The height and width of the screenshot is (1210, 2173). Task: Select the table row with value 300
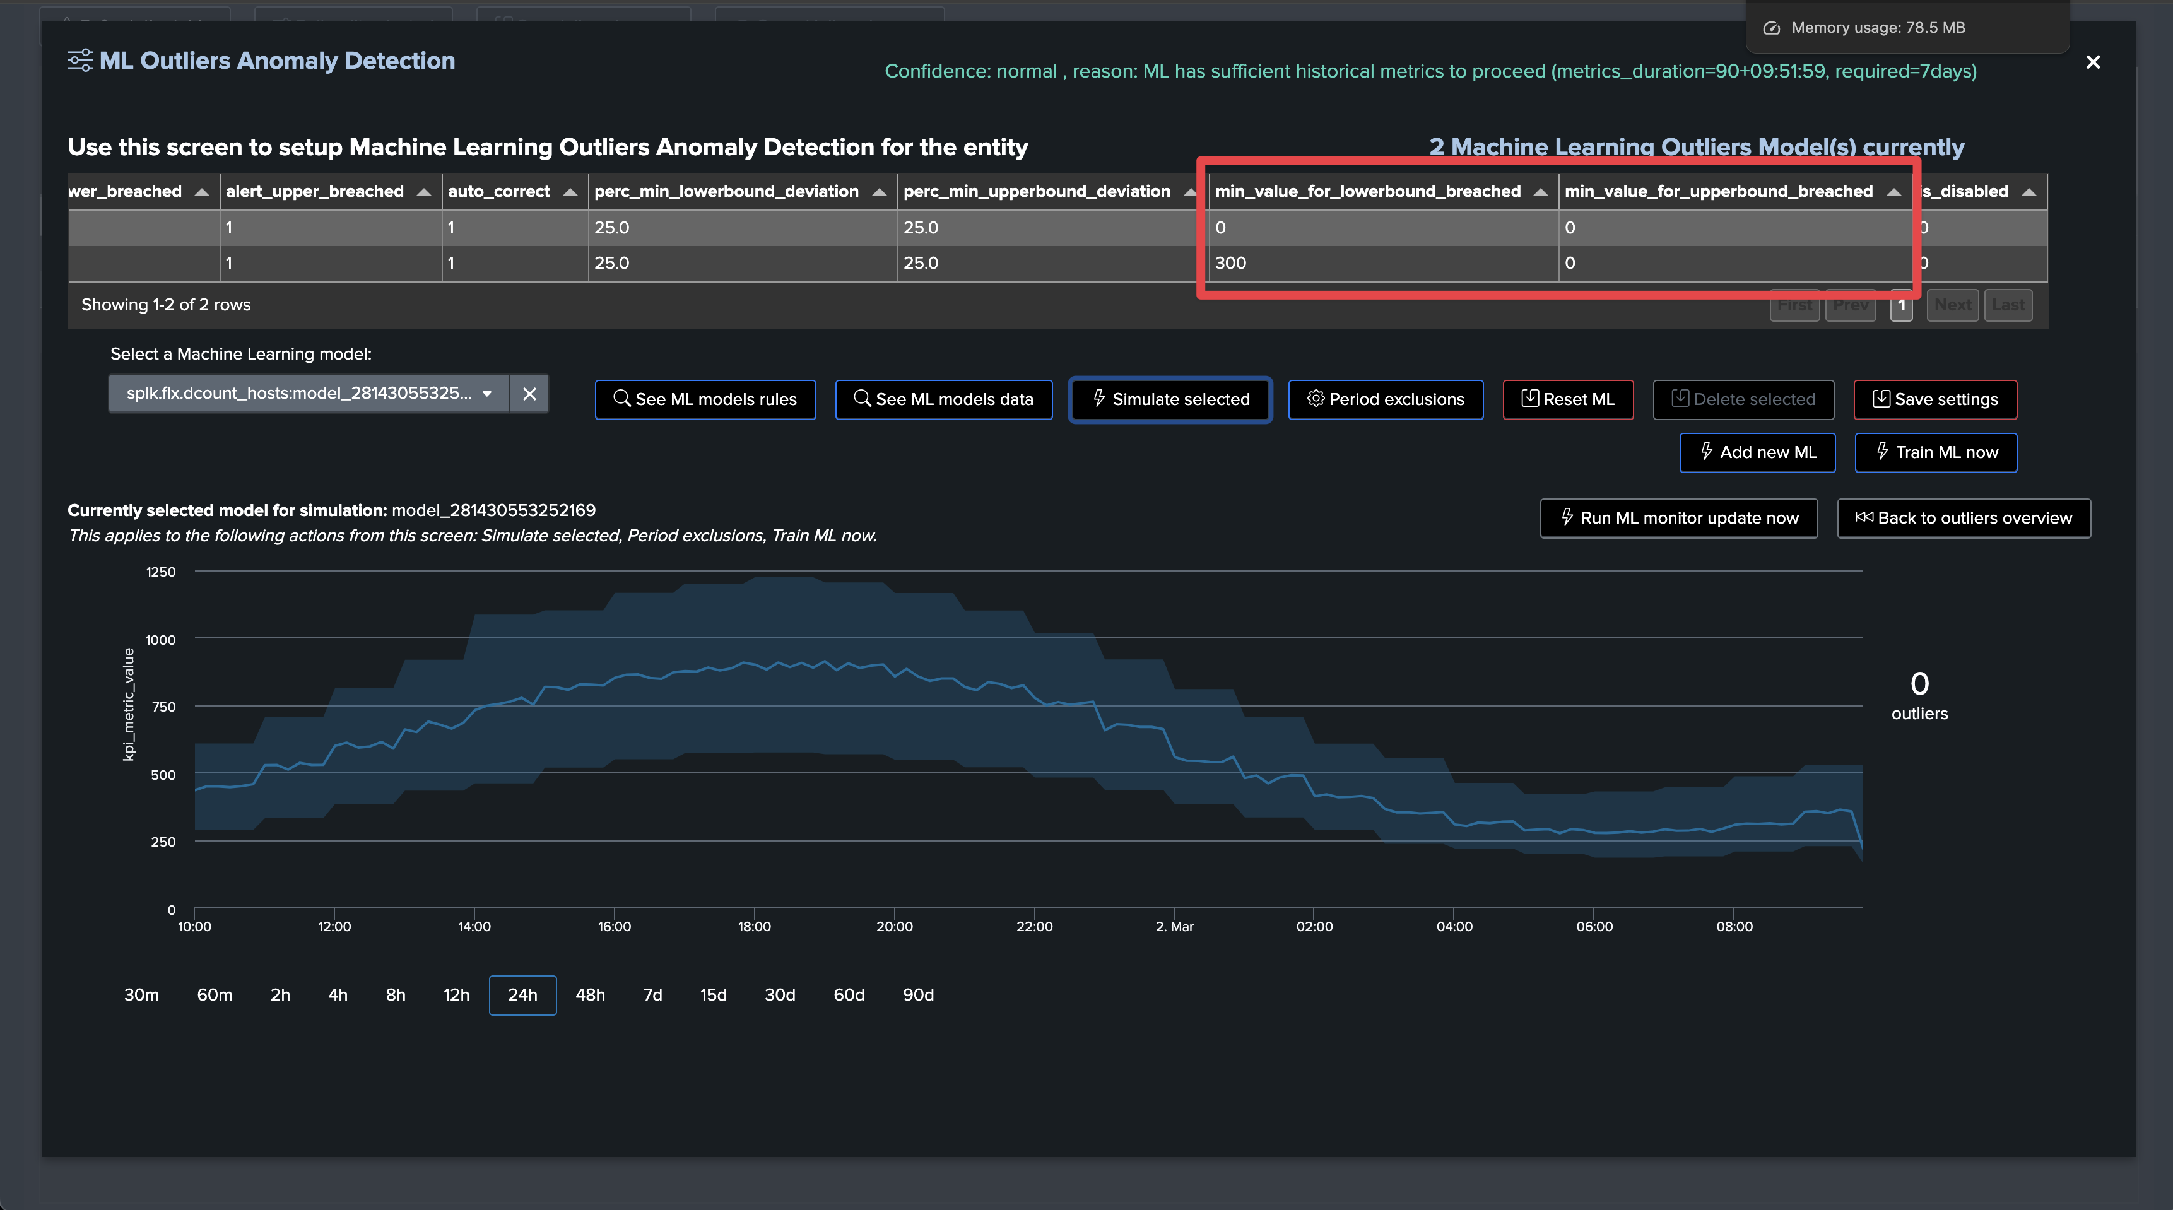(x=1057, y=263)
